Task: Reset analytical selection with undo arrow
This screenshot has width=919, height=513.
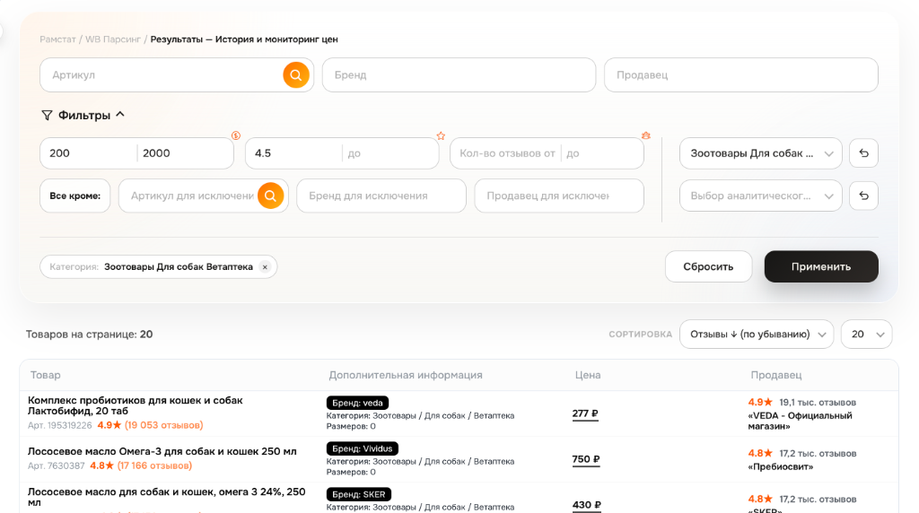Action: click(864, 196)
